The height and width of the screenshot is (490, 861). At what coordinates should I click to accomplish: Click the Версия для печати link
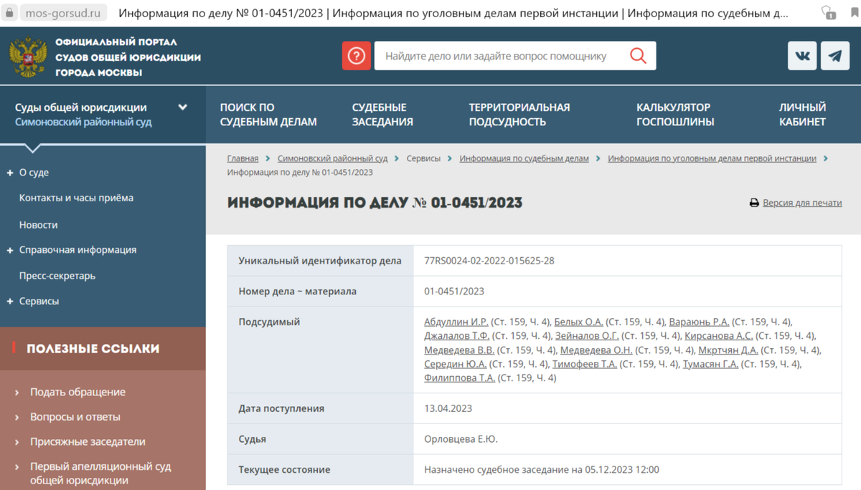802,203
